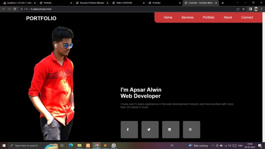Open the notification center
This screenshot has width=265, height=149.
[x=260, y=145]
